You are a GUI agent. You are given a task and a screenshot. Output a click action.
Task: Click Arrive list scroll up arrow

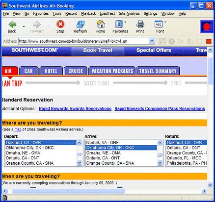160,143
